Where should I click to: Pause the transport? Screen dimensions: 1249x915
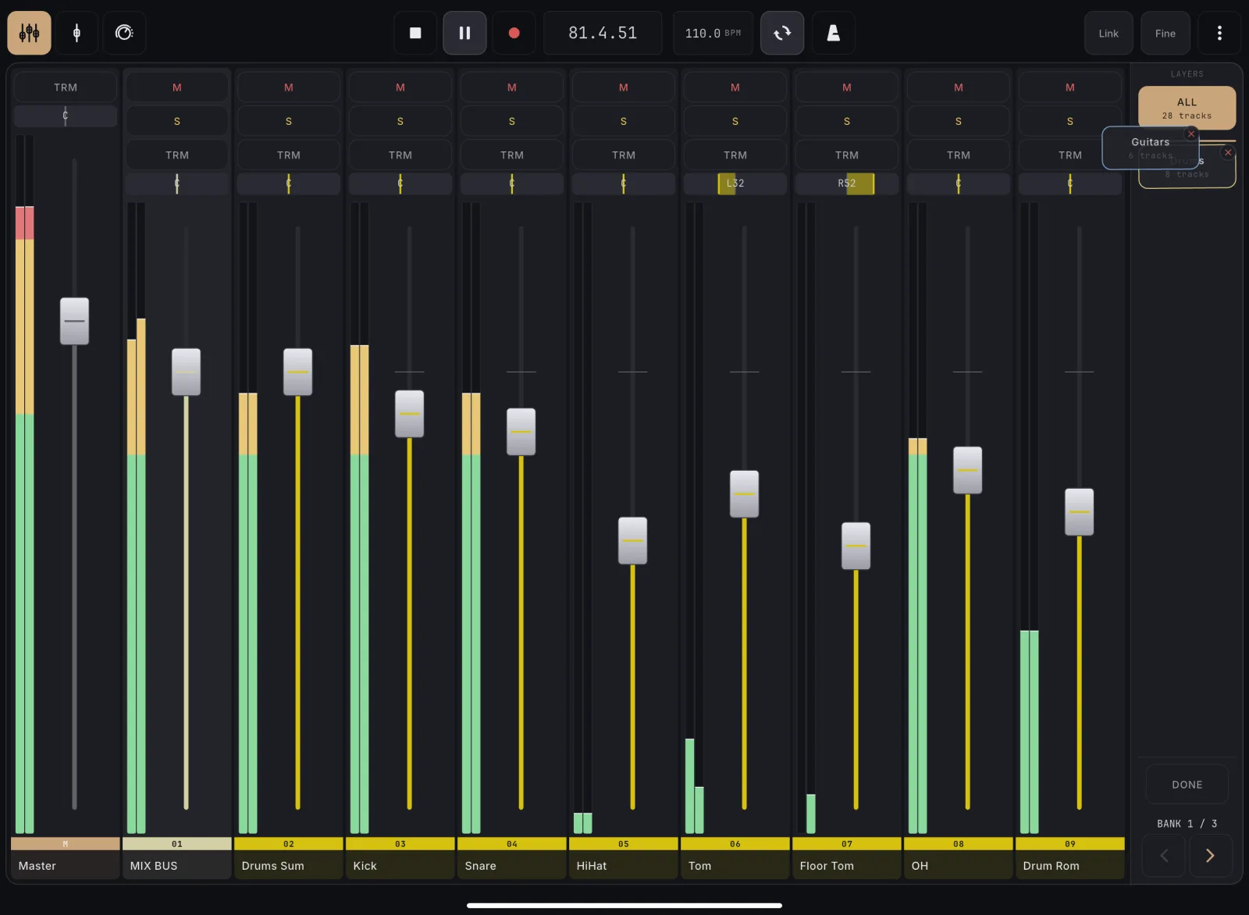click(464, 33)
